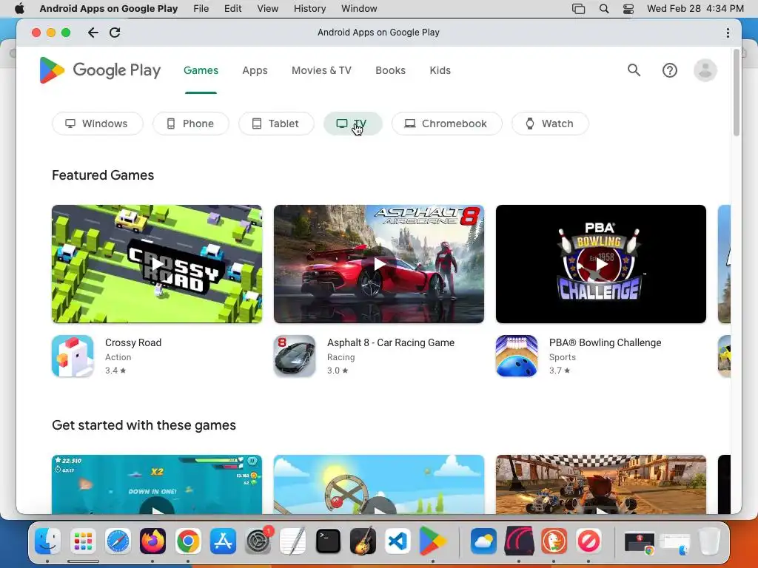The image size is (758, 568).
Task: Launch Google Chrome from the Dock
Action: click(x=188, y=541)
